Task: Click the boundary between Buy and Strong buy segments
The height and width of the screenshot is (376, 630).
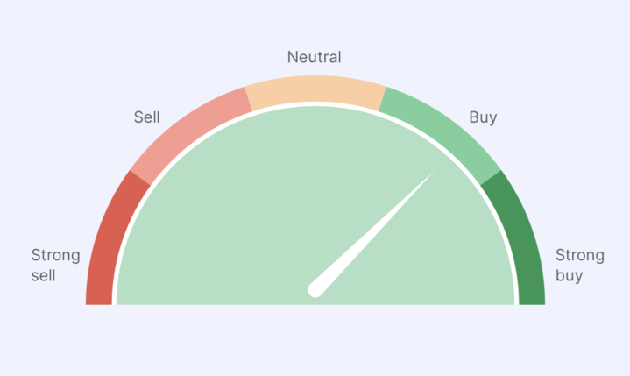Action: (491, 178)
